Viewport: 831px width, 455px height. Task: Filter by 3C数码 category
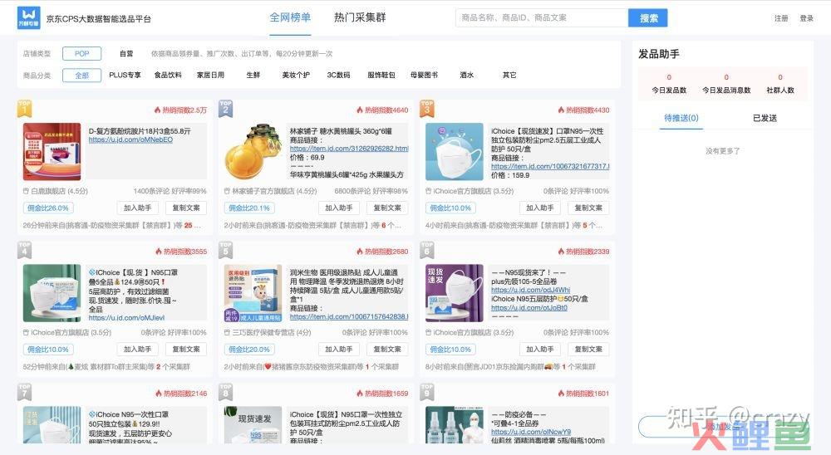coord(339,76)
